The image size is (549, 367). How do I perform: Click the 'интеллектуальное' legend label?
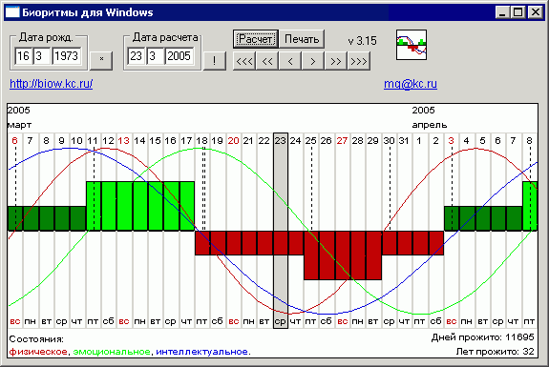pyautogui.click(x=202, y=351)
